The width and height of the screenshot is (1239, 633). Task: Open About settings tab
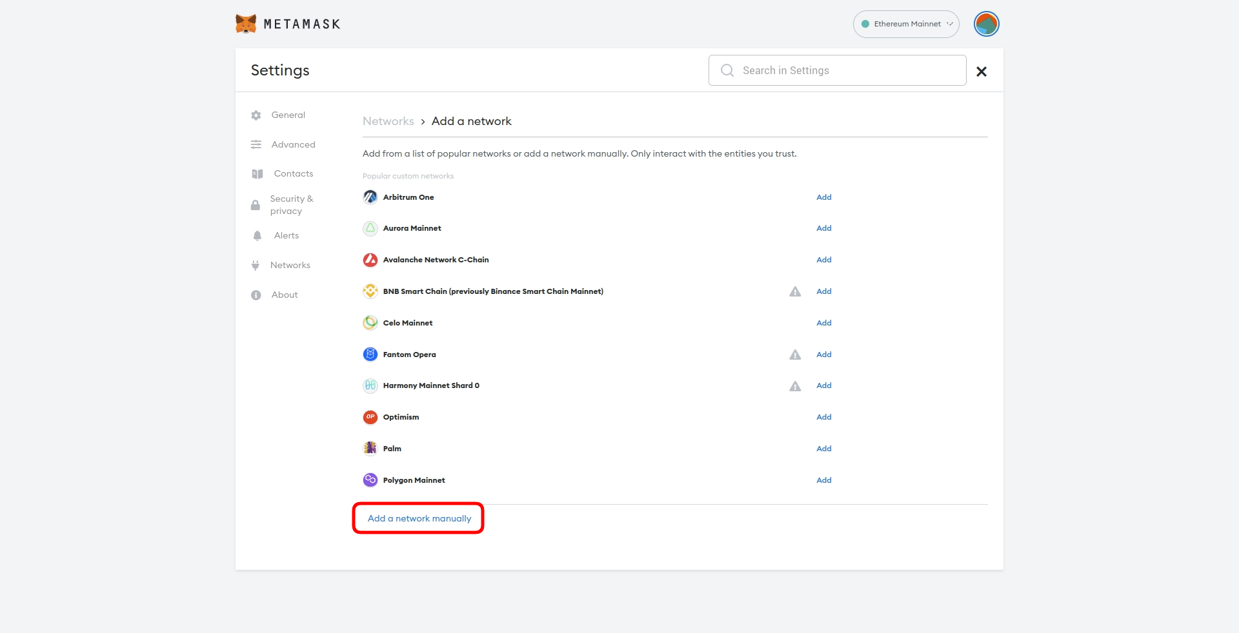[285, 295]
